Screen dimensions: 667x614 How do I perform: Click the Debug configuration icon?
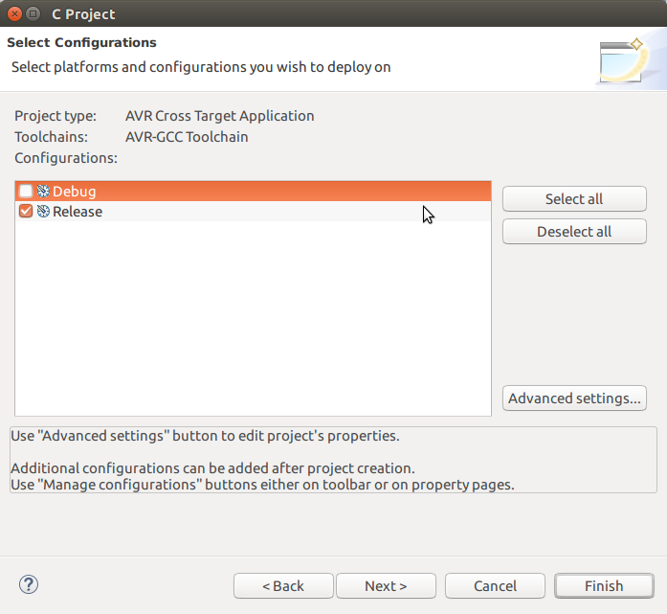(43, 192)
